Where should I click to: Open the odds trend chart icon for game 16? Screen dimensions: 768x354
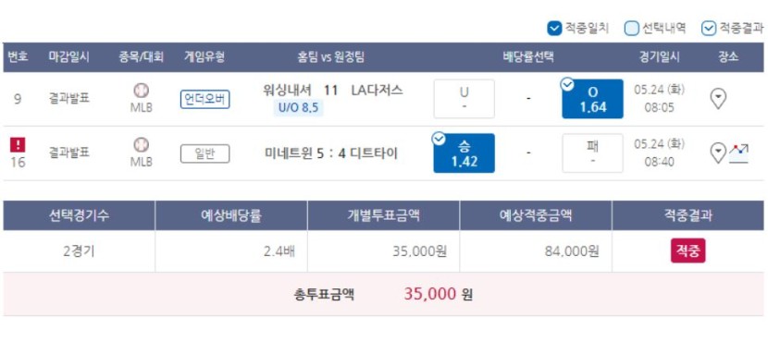tap(738, 153)
